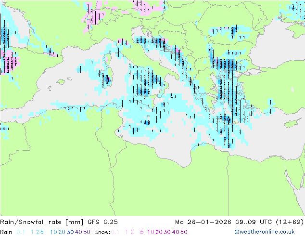Viewport: 305px width, 236px height.
Task: Select snow legend value 0.1
Action: pyautogui.click(x=115, y=232)
